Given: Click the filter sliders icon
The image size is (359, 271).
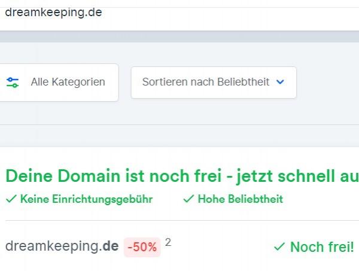Looking at the screenshot, I should pos(13,83).
